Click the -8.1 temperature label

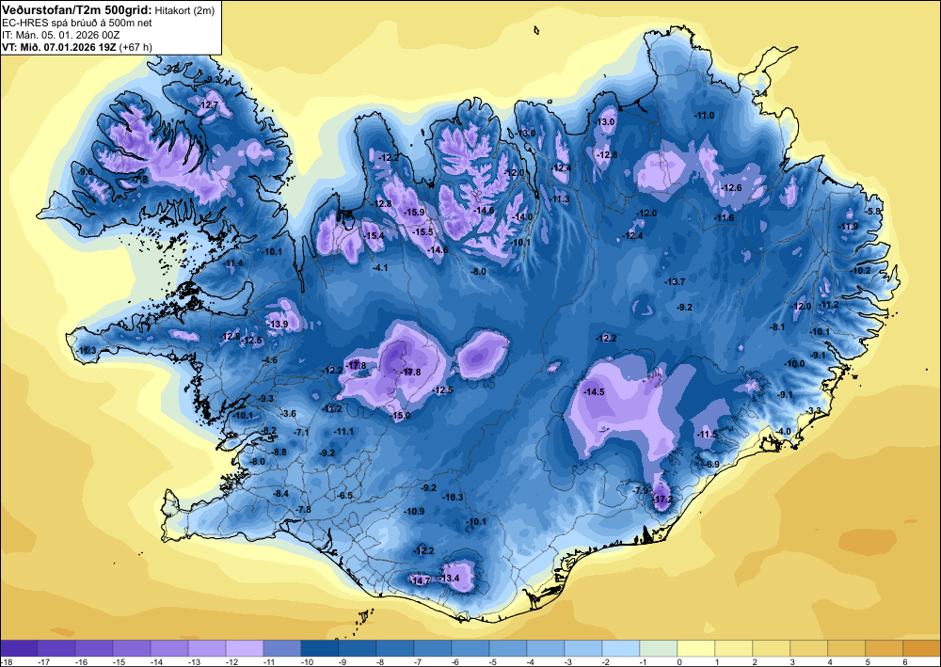pos(777,327)
